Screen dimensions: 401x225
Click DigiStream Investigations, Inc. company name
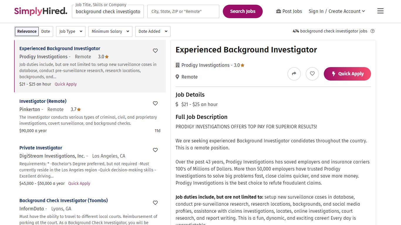coord(52,156)
